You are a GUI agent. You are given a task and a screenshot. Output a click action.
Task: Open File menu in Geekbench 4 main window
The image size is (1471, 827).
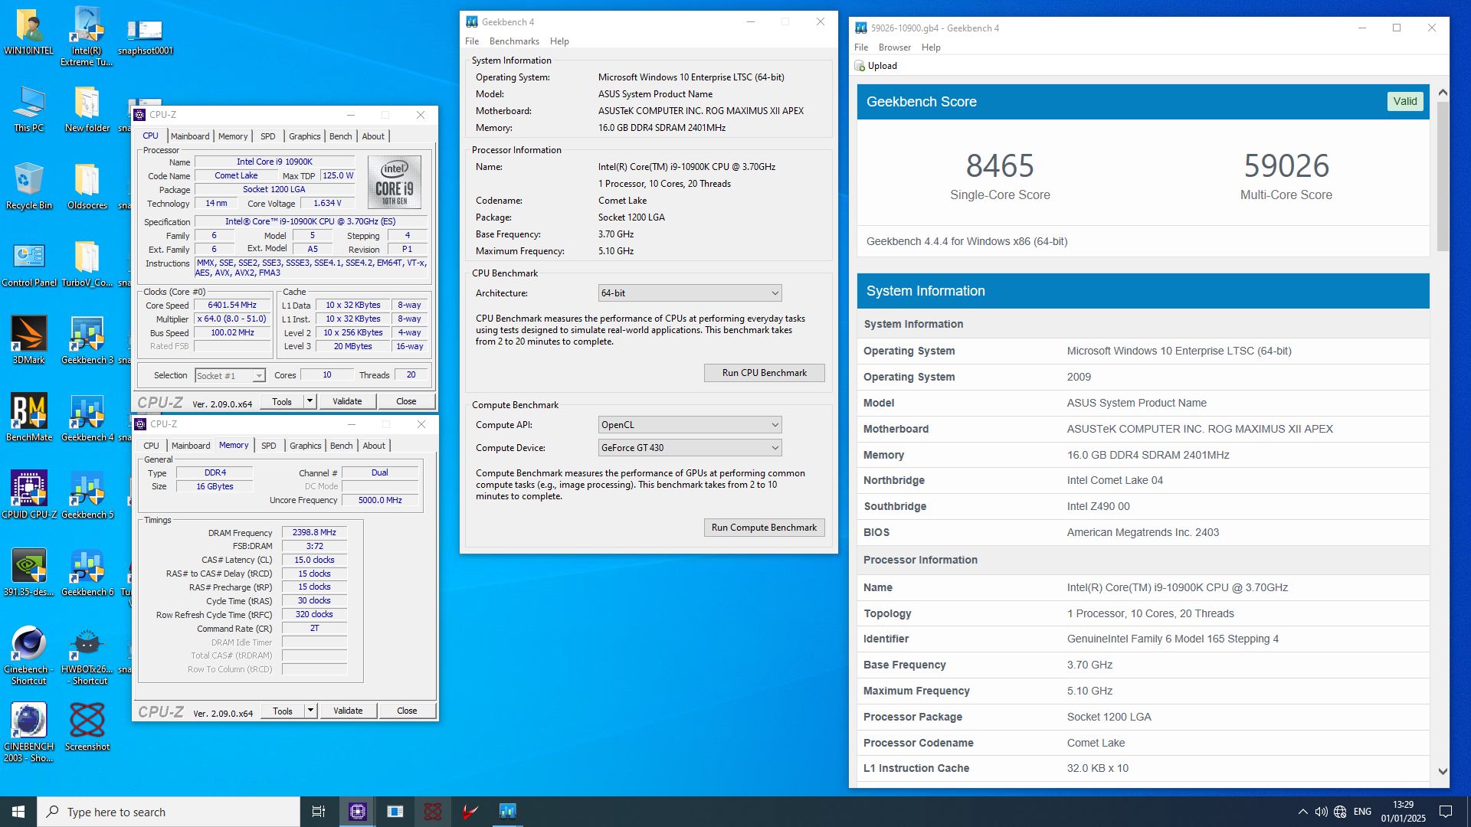click(x=472, y=41)
